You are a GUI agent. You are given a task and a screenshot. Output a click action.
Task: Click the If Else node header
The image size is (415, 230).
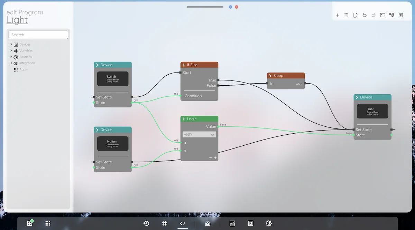pos(199,65)
